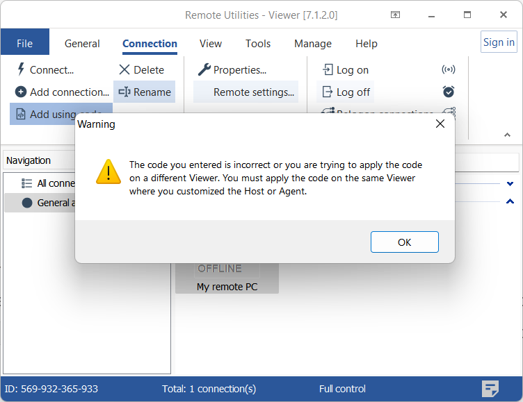523x402 pixels.
Task: Click the Log off icon
Action: click(x=328, y=92)
